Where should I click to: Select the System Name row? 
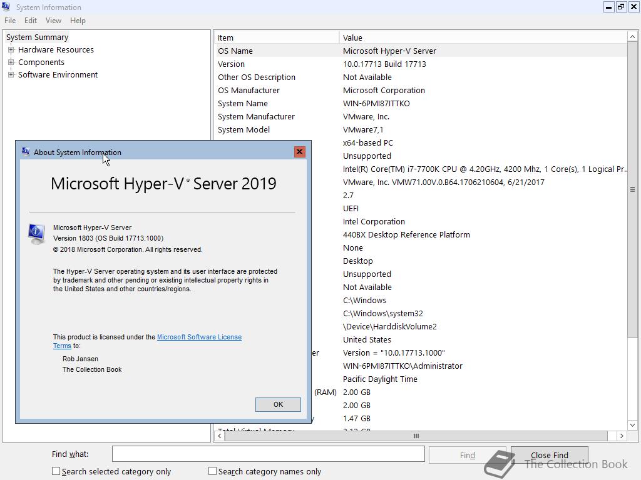(420, 103)
